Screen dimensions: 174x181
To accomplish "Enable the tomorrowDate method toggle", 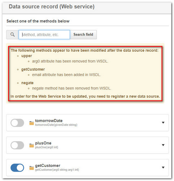I will [17, 123].
